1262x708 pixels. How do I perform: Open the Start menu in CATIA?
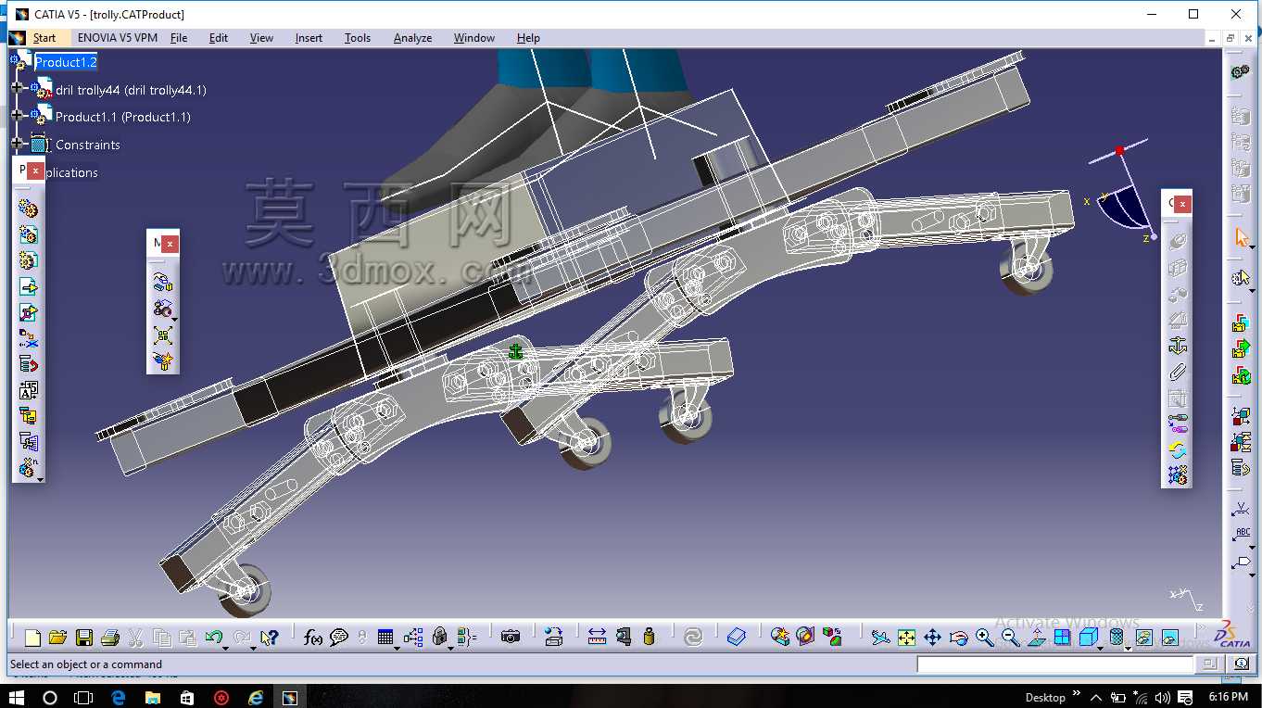click(x=44, y=38)
